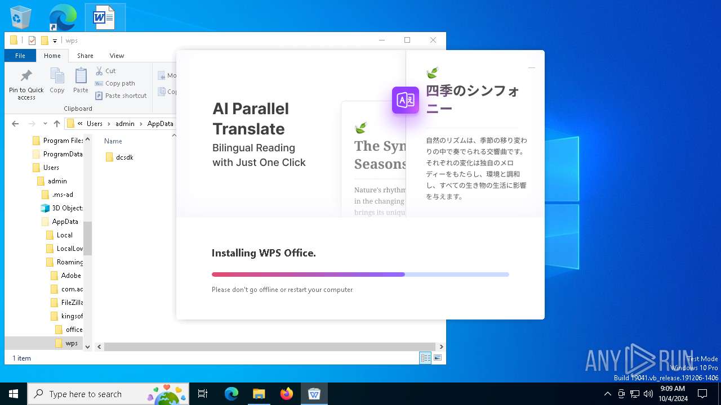Open the Word document desktop icon
Viewport: 721px width, 405px height.
tap(104, 18)
